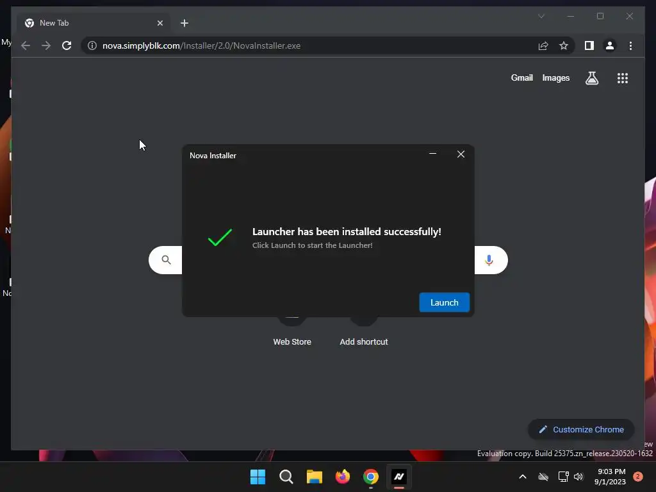Open Firefox from taskbar
656x492 pixels.
[x=343, y=477]
